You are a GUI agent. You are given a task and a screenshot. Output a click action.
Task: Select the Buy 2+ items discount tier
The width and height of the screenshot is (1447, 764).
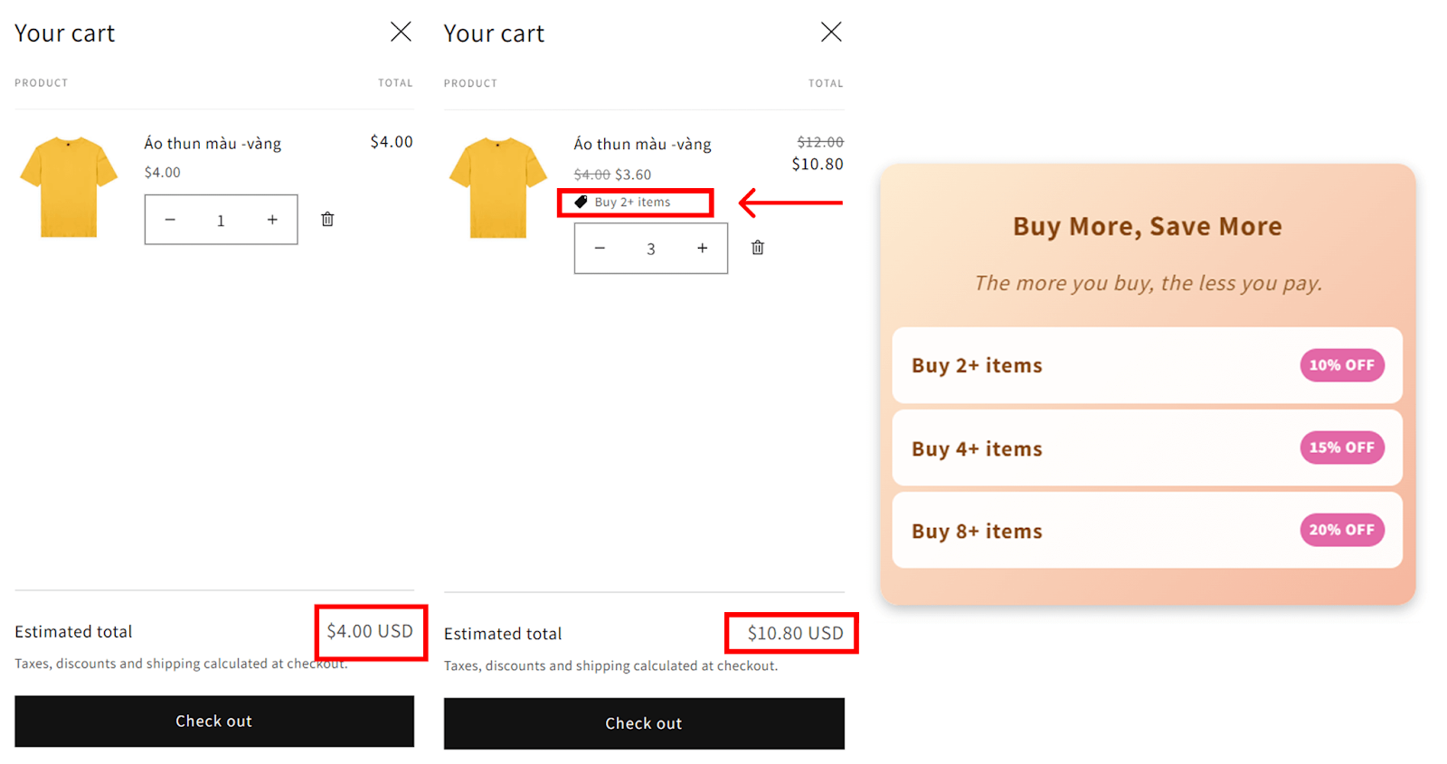(1147, 365)
